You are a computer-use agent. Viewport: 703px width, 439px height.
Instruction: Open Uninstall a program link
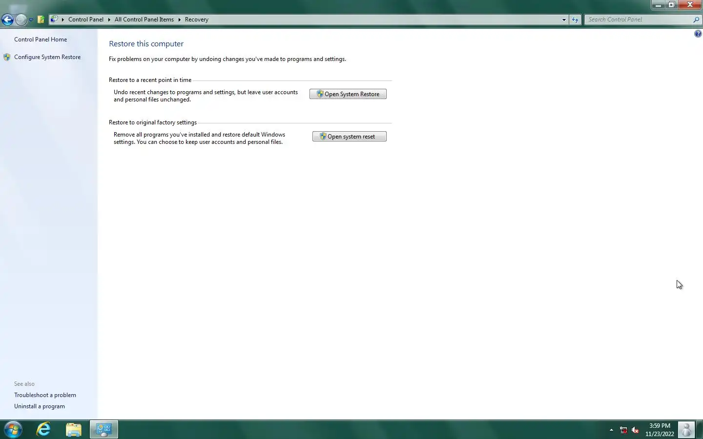tap(40, 406)
